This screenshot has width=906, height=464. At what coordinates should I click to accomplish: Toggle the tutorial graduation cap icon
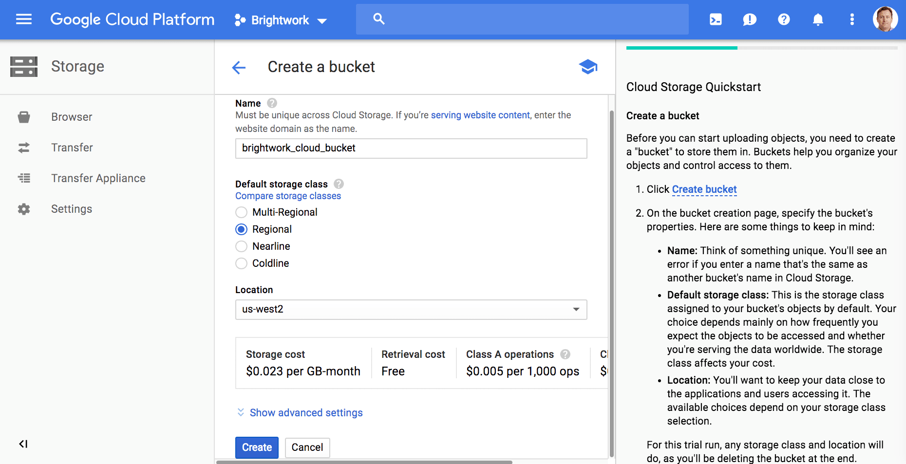point(588,67)
